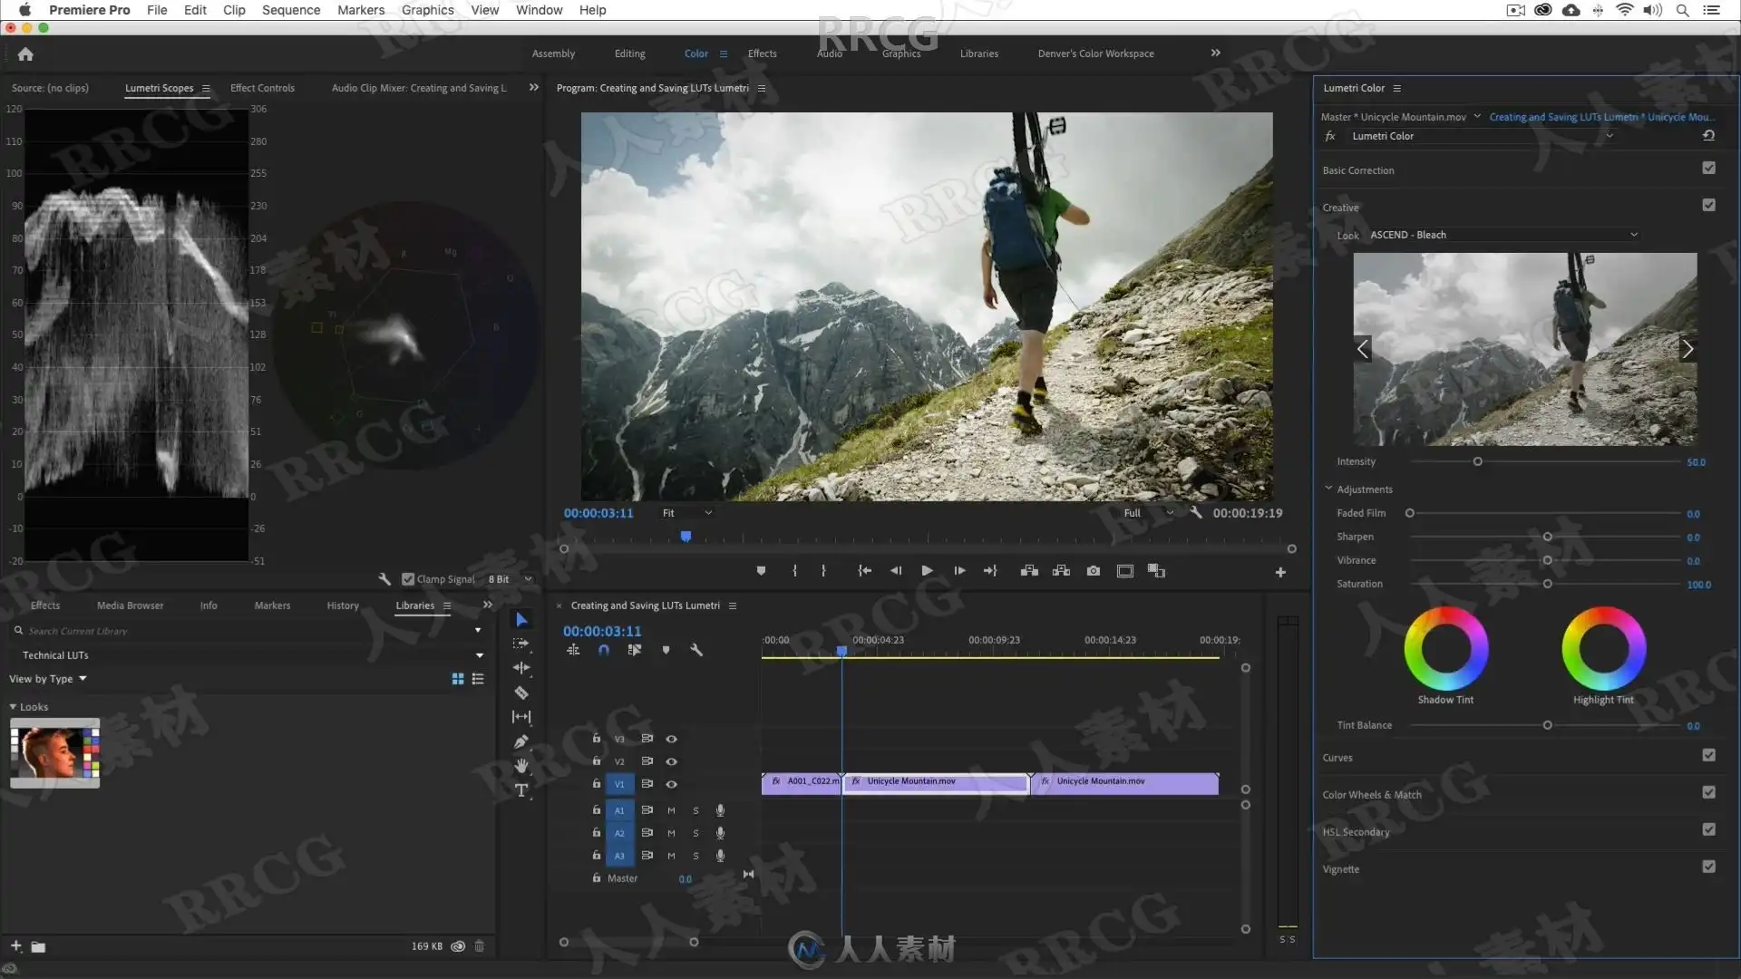Image resolution: width=1741 pixels, height=979 pixels.
Task: Select the Pen tool
Action: [x=521, y=742]
